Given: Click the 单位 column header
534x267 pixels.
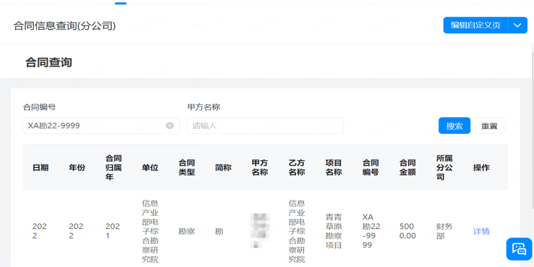Looking at the screenshot, I should click(x=150, y=168).
